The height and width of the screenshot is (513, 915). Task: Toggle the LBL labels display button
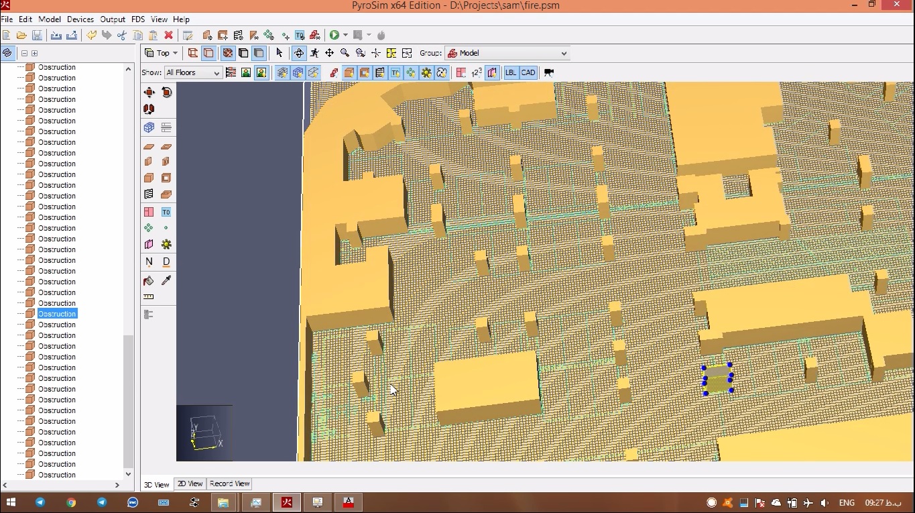(511, 72)
